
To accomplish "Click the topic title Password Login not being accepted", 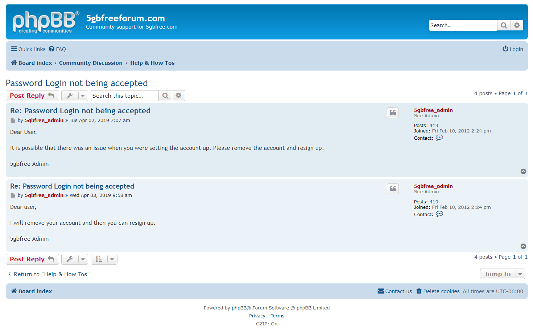I will pos(77,83).
